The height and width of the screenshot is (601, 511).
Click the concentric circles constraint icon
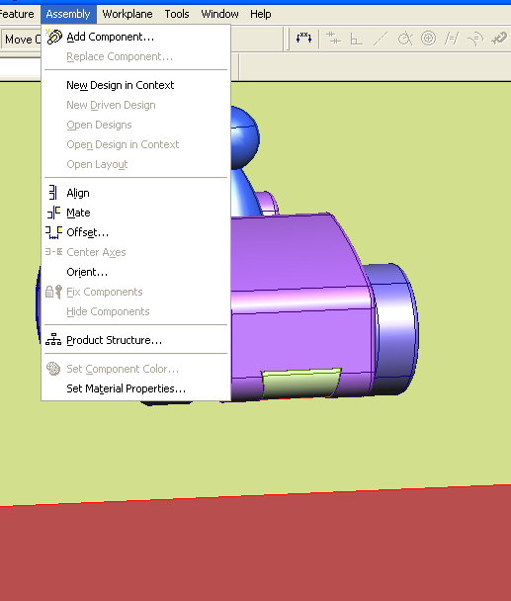tap(428, 39)
